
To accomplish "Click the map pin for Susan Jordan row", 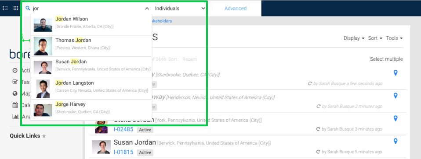I will 395,141.
